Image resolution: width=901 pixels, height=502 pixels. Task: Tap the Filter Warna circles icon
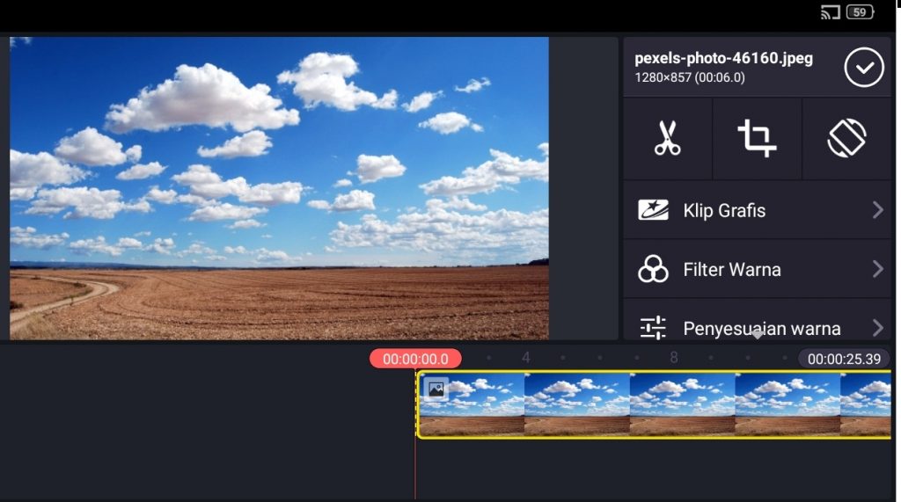click(654, 269)
